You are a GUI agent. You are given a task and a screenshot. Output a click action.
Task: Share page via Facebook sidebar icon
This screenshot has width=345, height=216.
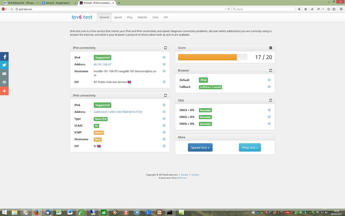point(4,56)
